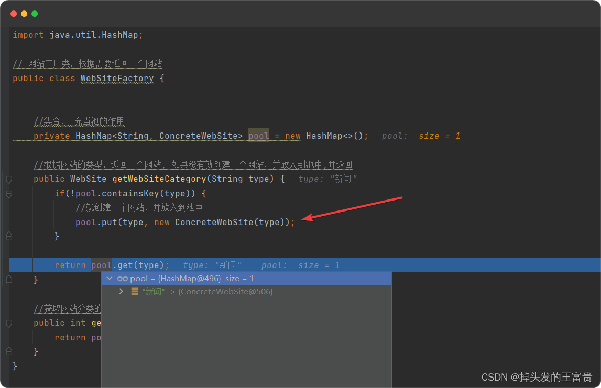
Task: Click the WebSiteFactory class name
Action: [117, 78]
